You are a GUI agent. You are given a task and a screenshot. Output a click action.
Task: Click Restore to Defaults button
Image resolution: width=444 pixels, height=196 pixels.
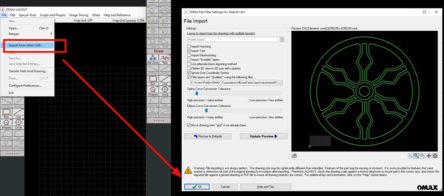[x=208, y=136]
